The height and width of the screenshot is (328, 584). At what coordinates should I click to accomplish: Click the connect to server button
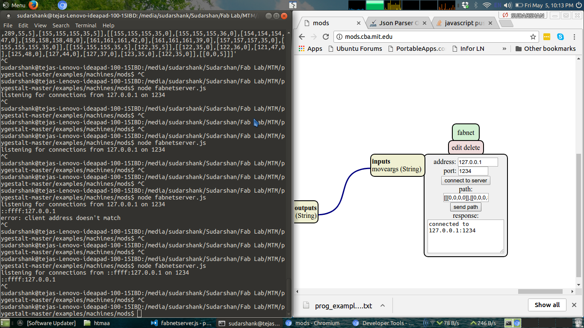coord(466,181)
